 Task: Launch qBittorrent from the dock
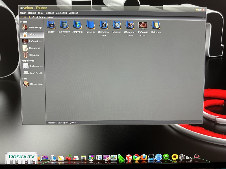(x=158, y=157)
